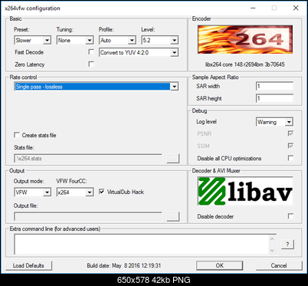Toggle the SSIM checkbox
This screenshot has height=286, width=308.
pos(290,146)
